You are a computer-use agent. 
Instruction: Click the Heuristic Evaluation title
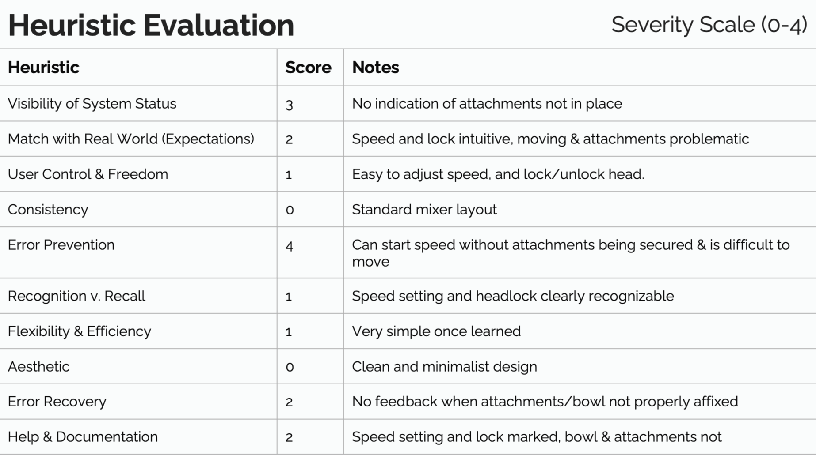point(151,25)
